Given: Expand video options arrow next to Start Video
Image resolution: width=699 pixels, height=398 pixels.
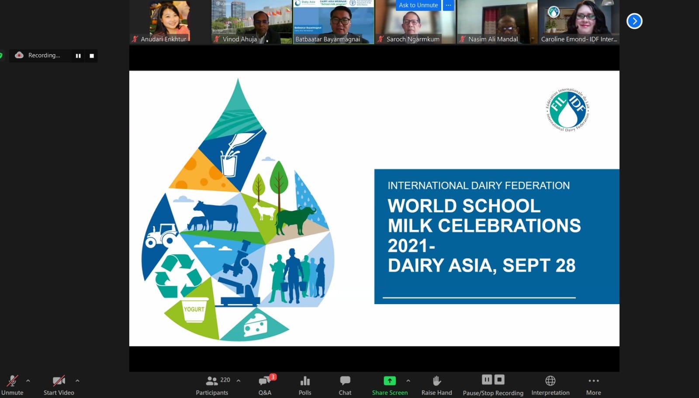Looking at the screenshot, I should 77,381.
